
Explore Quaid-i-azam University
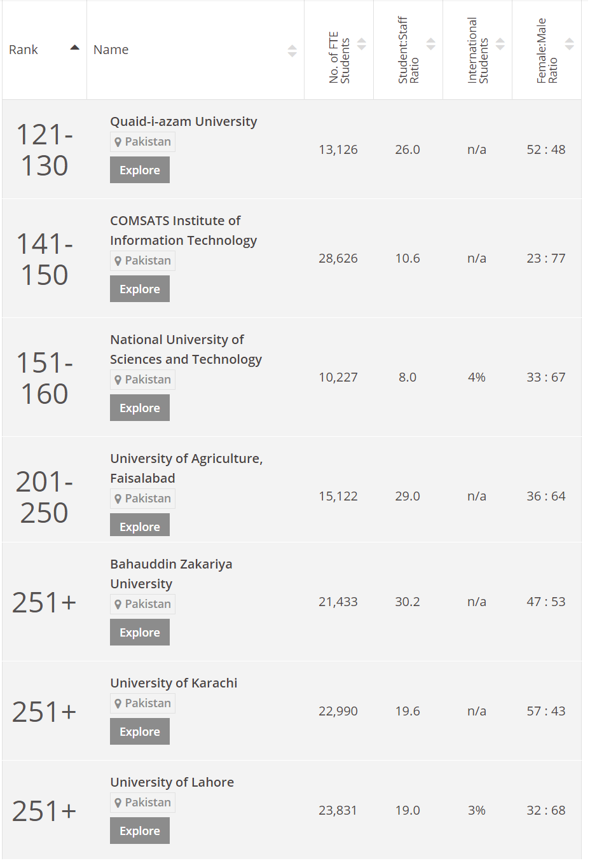click(140, 170)
